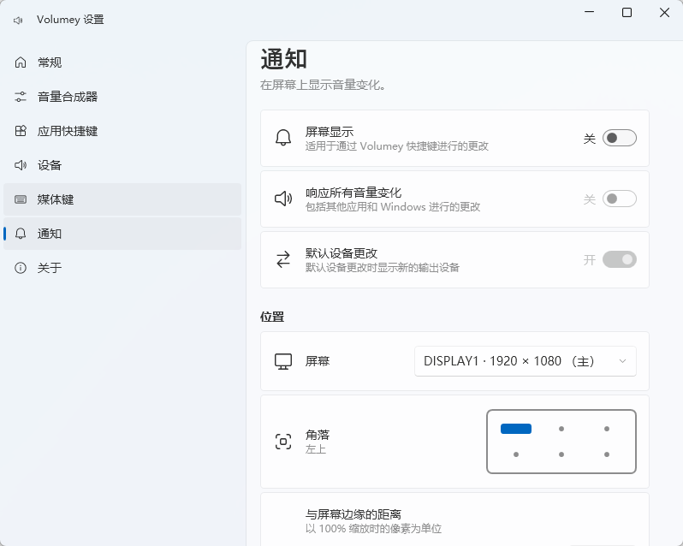Click the 通知 page heading
This screenshot has height=546, width=683.
click(284, 59)
